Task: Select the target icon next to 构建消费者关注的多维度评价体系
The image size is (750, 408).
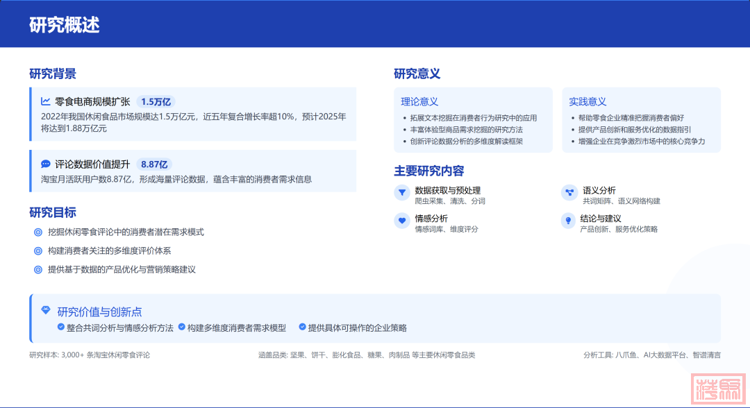Action: 38,251
